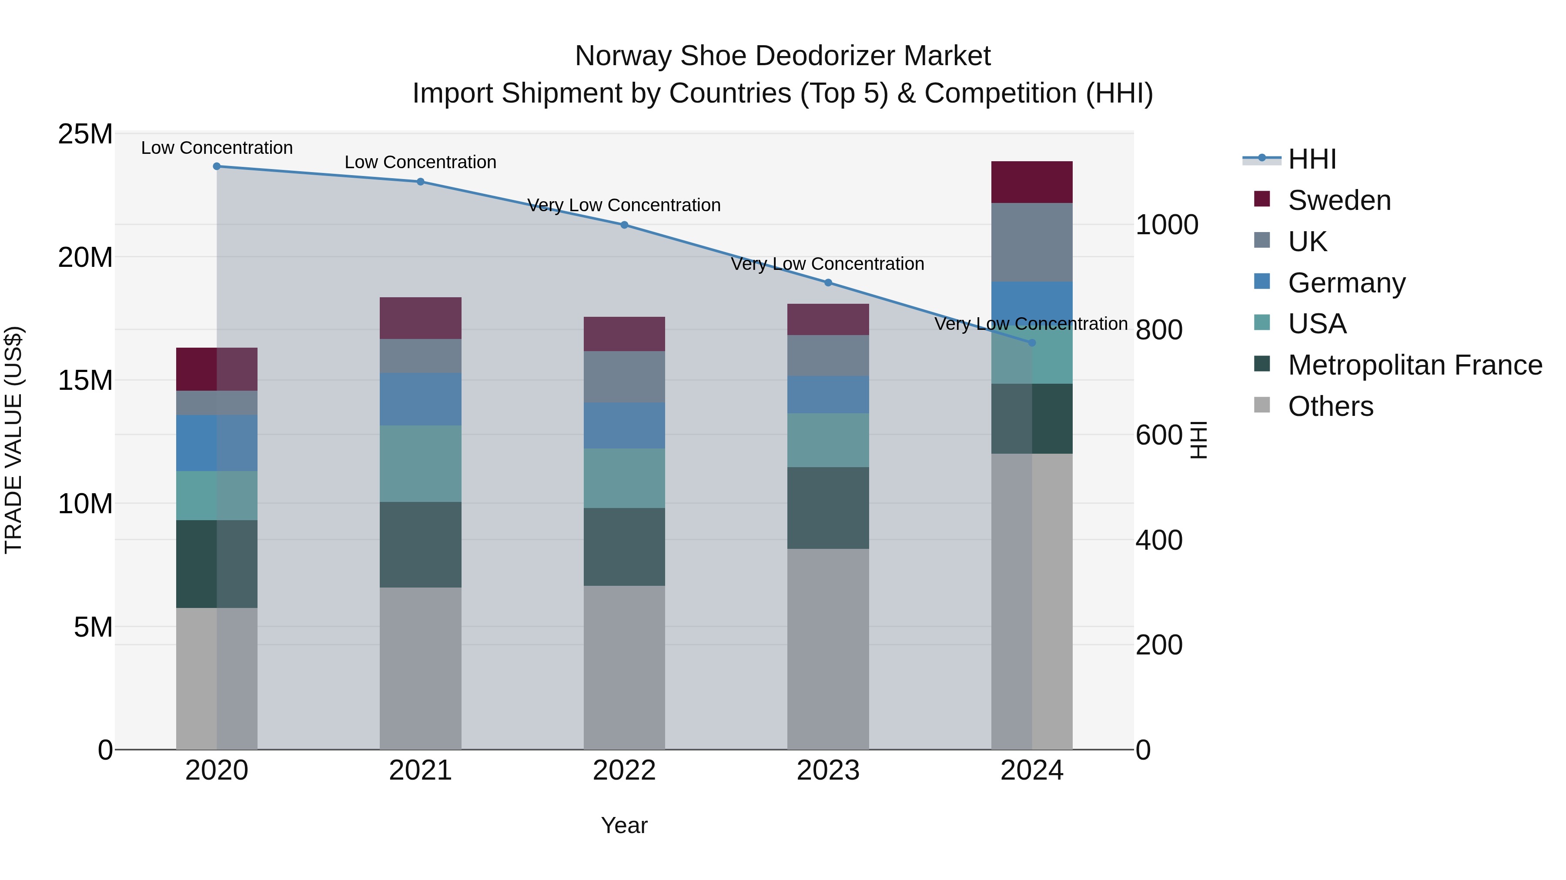The width and height of the screenshot is (1566, 880).
Task: Click the 2023 Sweden bar segment
Action: pyautogui.click(x=828, y=319)
